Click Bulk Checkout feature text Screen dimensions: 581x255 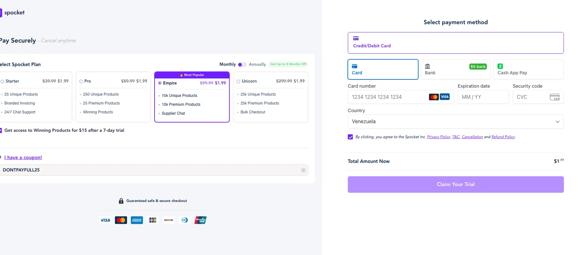tap(253, 112)
